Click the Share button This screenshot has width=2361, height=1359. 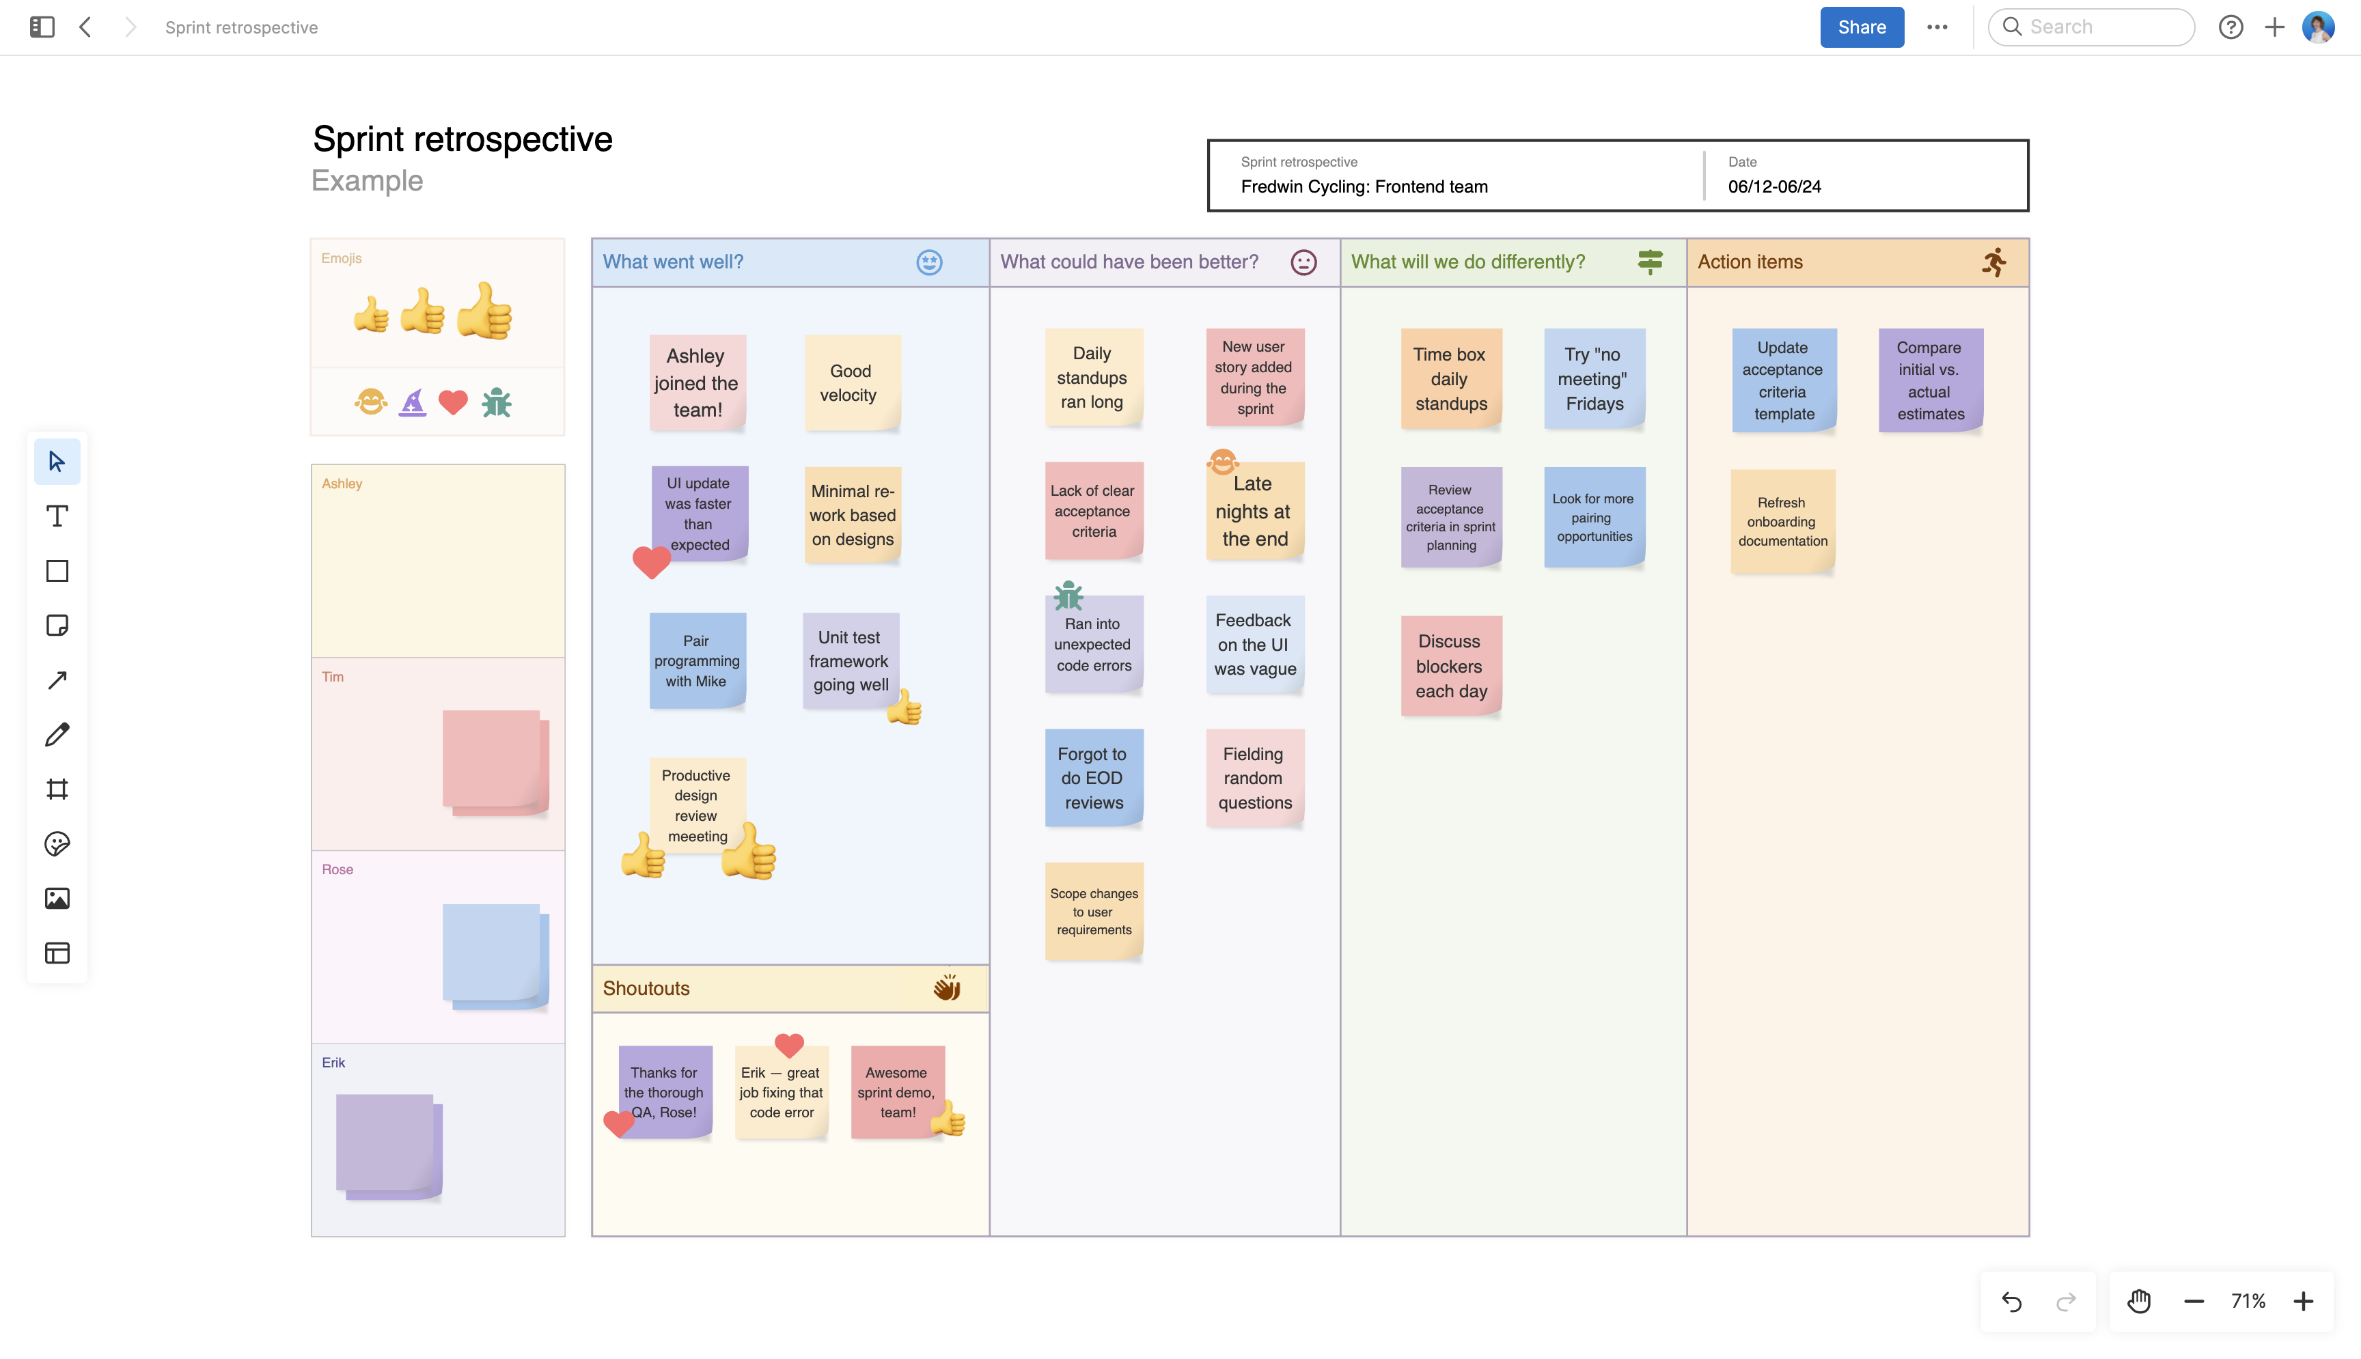pos(1861,27)
